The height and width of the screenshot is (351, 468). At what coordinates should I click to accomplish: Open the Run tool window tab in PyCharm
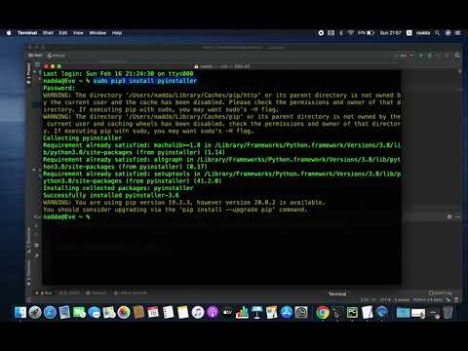click(x=44, y=292)
